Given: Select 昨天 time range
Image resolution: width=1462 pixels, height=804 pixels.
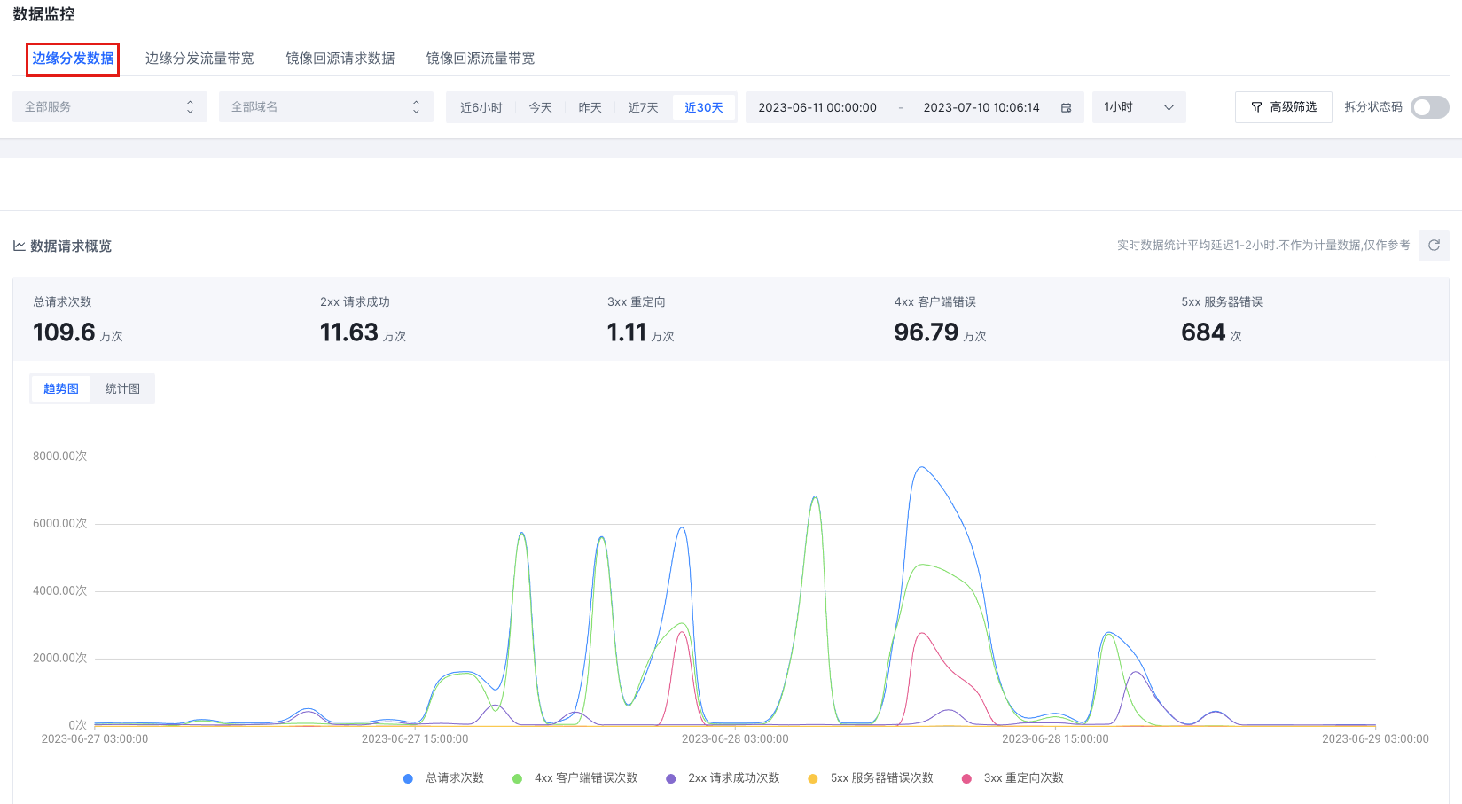Looking at the screenshot, I should pyautogui.click(x=590, y=108).
